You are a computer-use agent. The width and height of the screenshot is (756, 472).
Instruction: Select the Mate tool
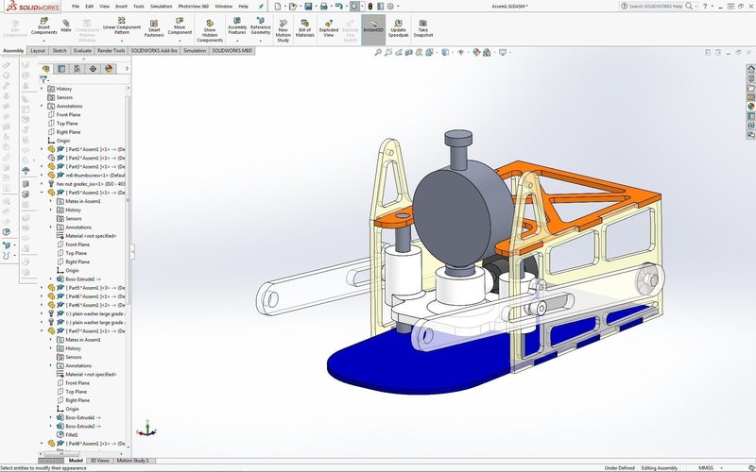coord(66,26)
